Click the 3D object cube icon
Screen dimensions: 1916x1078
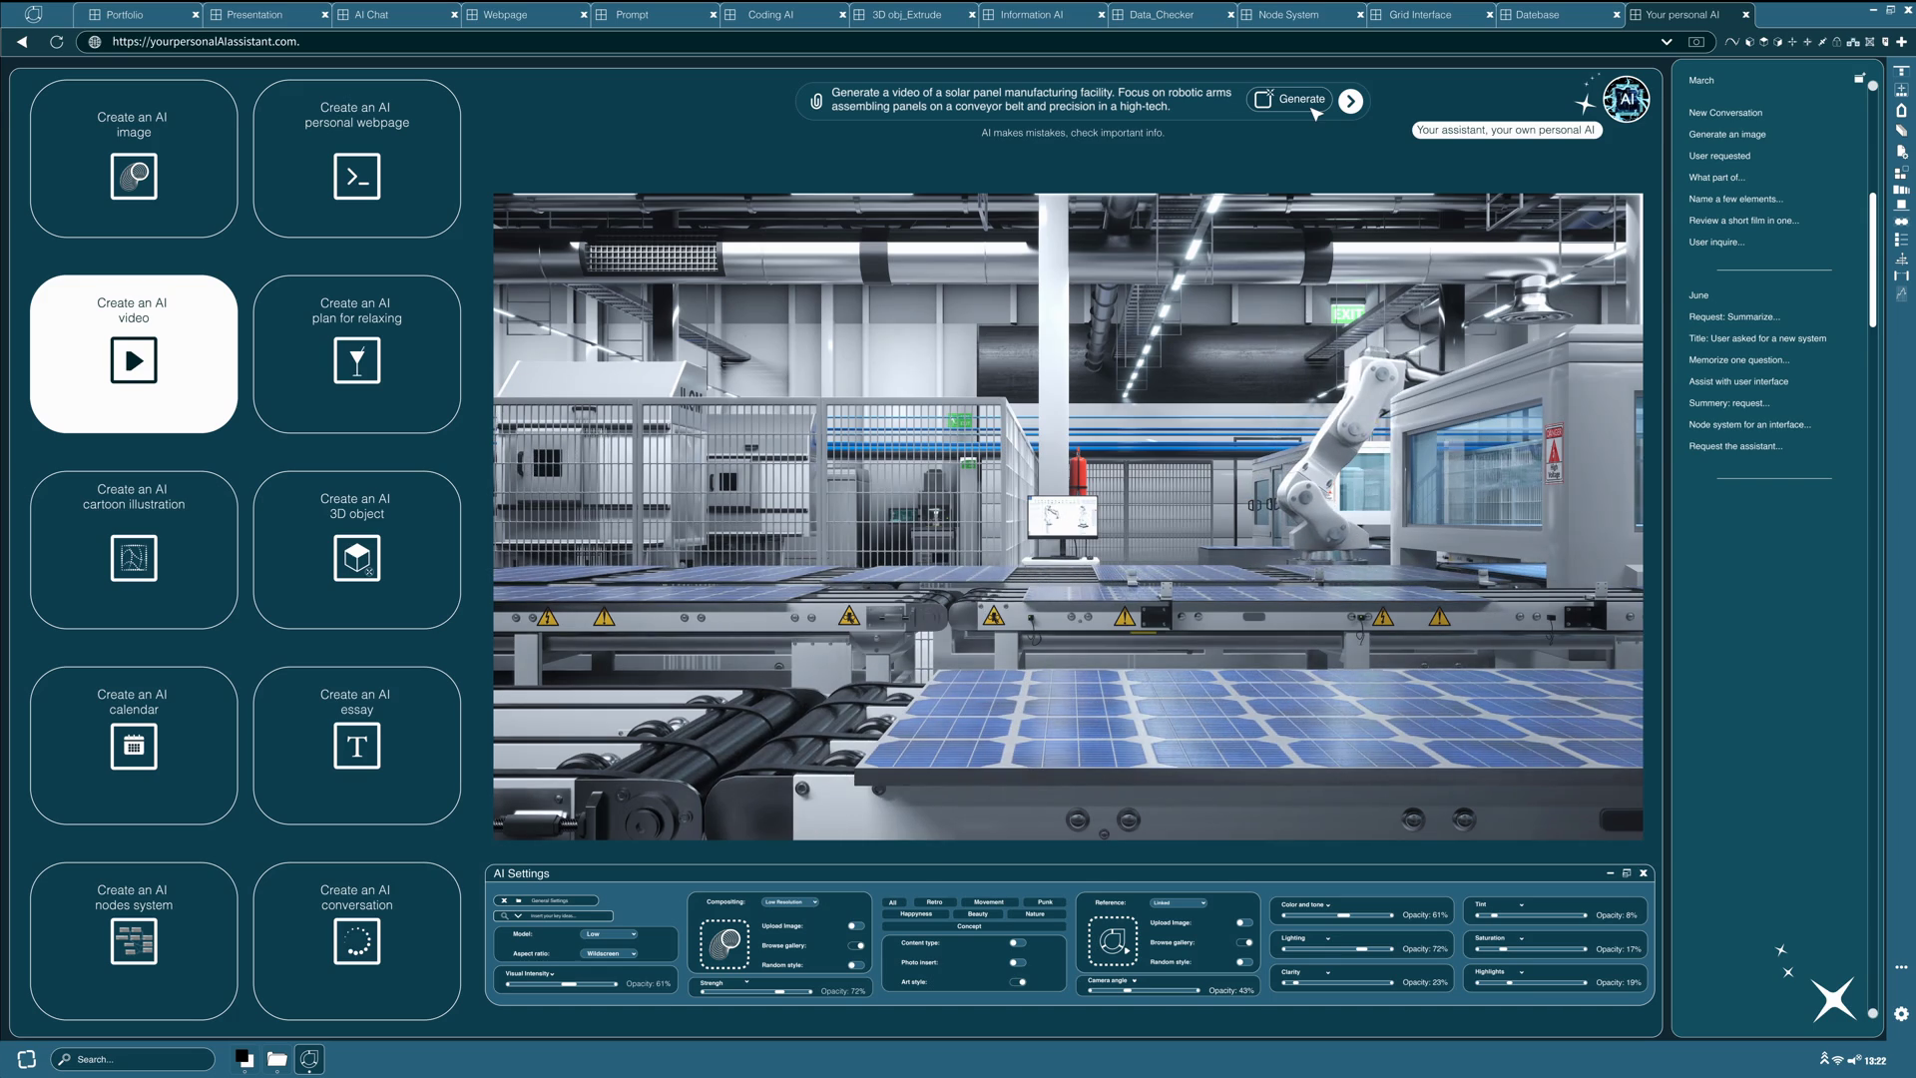[x=356, y=558]
